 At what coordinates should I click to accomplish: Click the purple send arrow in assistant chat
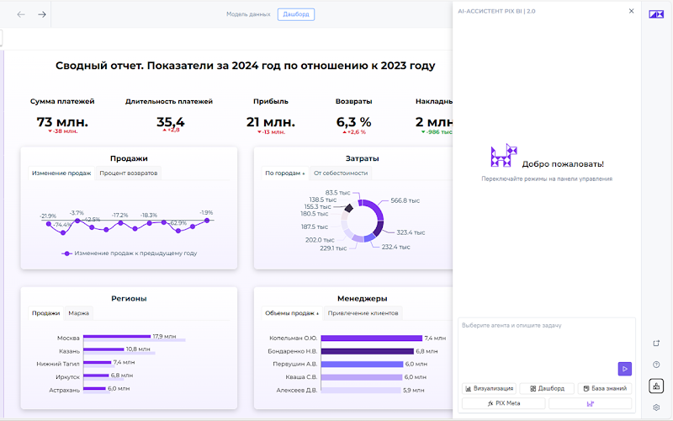click(x=624, y=369)
